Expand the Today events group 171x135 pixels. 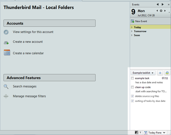pyautogui.click(x=132, y=27)
